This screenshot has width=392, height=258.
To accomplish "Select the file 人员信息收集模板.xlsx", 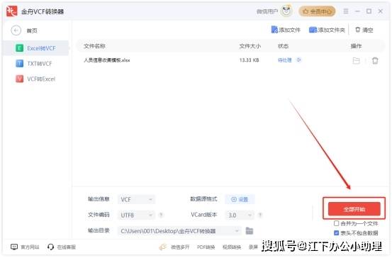I will click(x=107, y=60).
